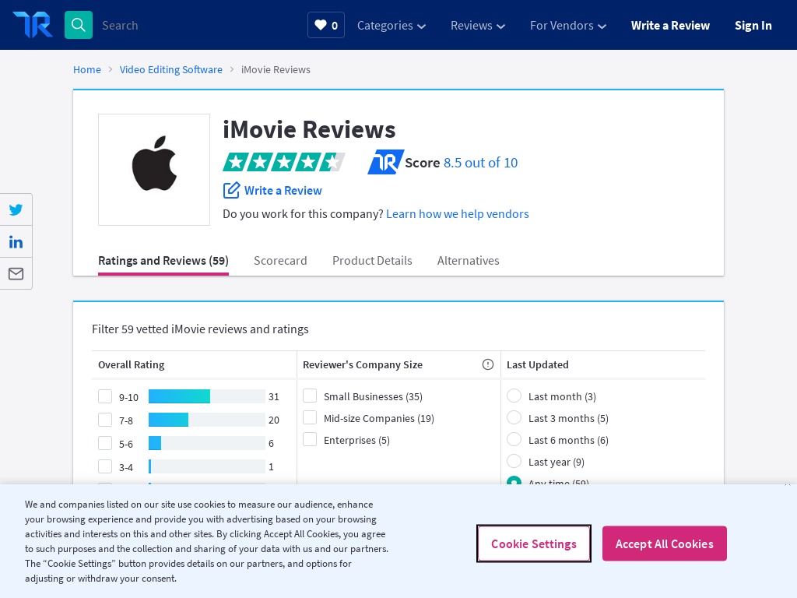Click the company size info icon
Image resolution: width=797 pixels, height=598 pixels.
[488, 364]
